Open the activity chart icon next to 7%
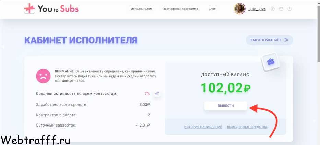The image size is (320, 145). [157, 94]
